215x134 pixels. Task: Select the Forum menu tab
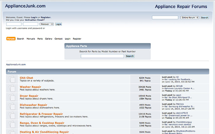pyautogui.click(x=11, y=39)
